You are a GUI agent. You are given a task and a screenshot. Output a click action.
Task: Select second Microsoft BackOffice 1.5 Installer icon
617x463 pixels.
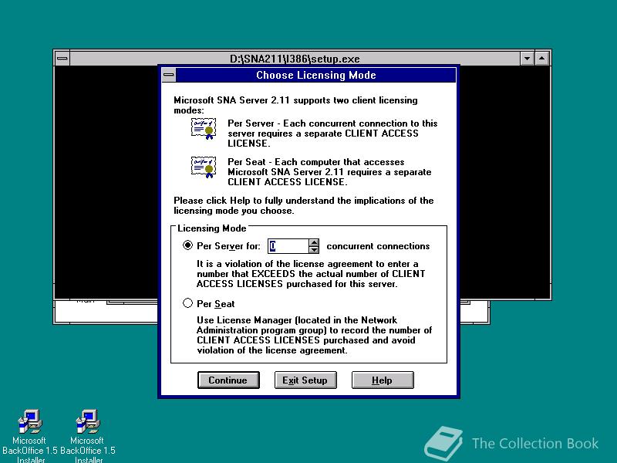coord(87,436)
